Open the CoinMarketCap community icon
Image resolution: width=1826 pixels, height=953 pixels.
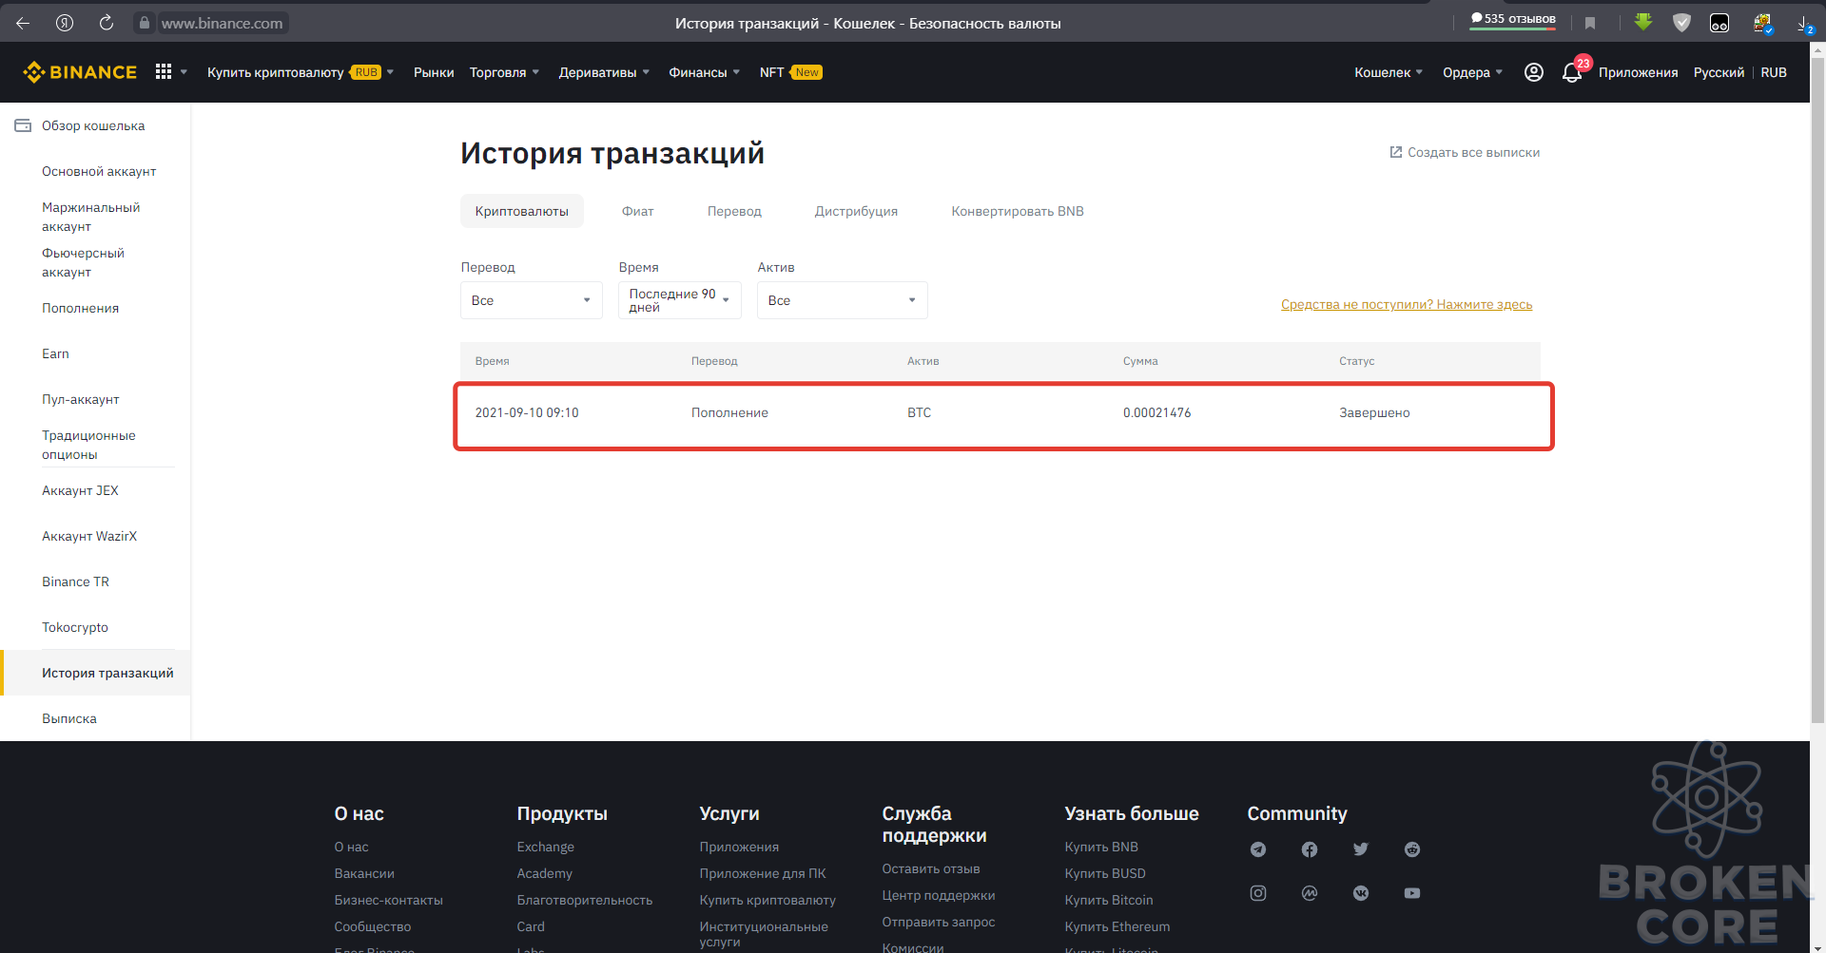[1310, 893]
